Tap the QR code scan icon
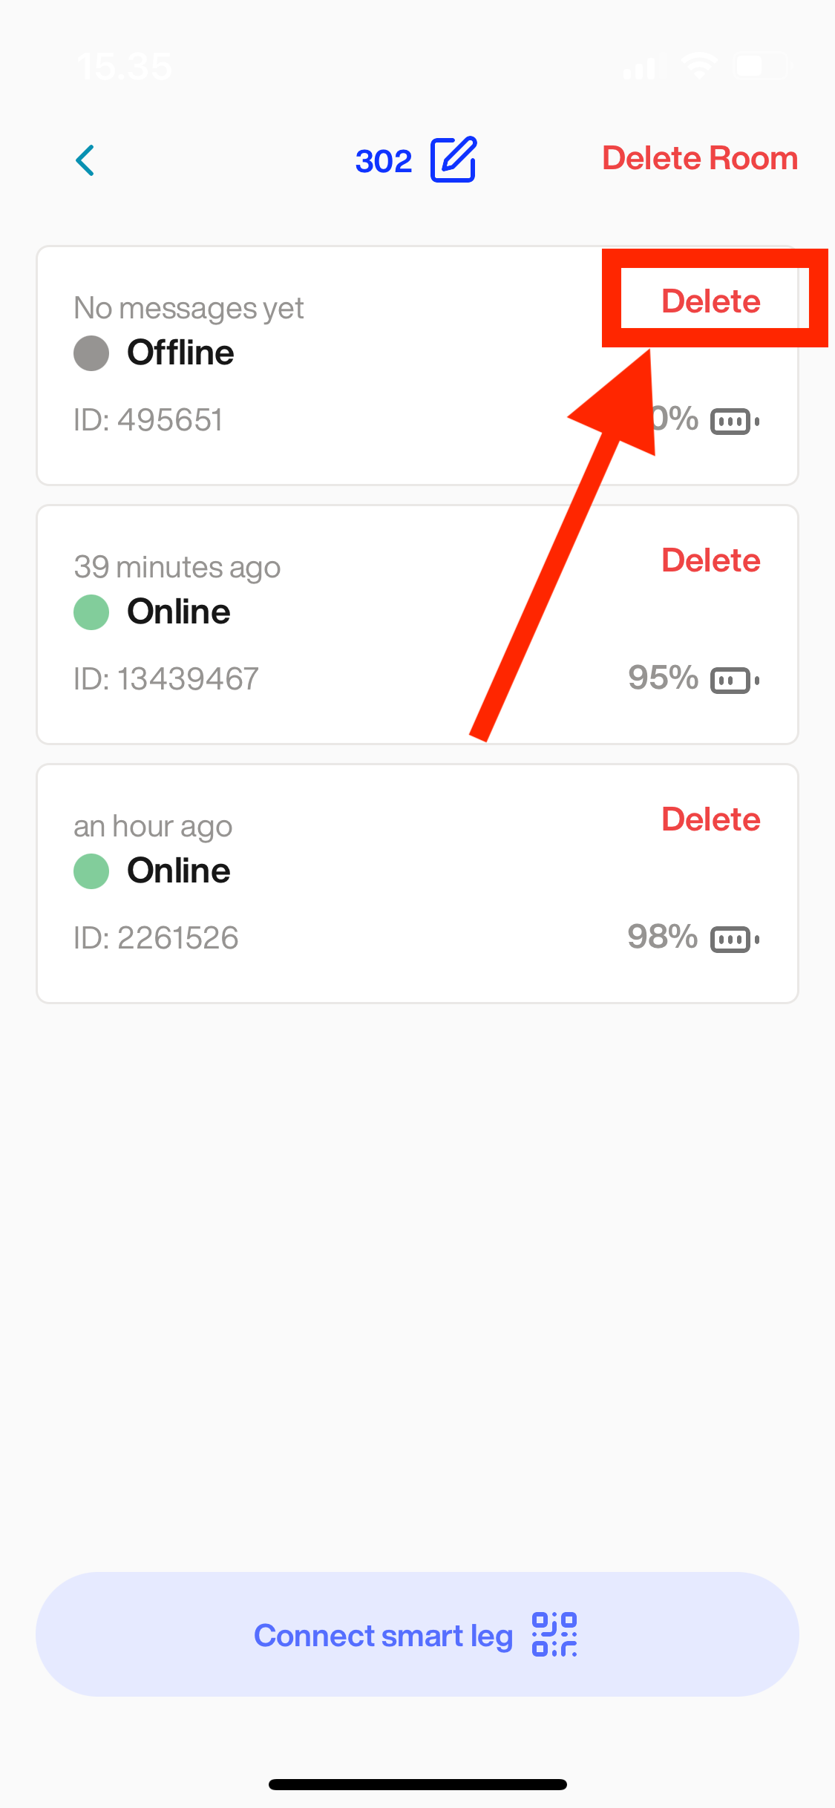The height and width of the screenshot is (1808, 835). pos(554,1634)
